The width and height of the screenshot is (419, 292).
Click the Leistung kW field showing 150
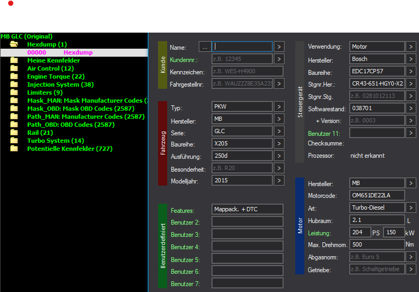coord(394,232)
